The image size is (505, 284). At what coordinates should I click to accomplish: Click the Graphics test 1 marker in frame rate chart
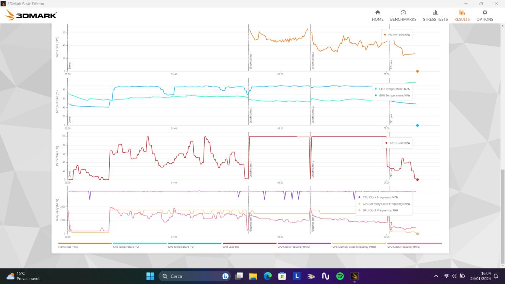250,61
